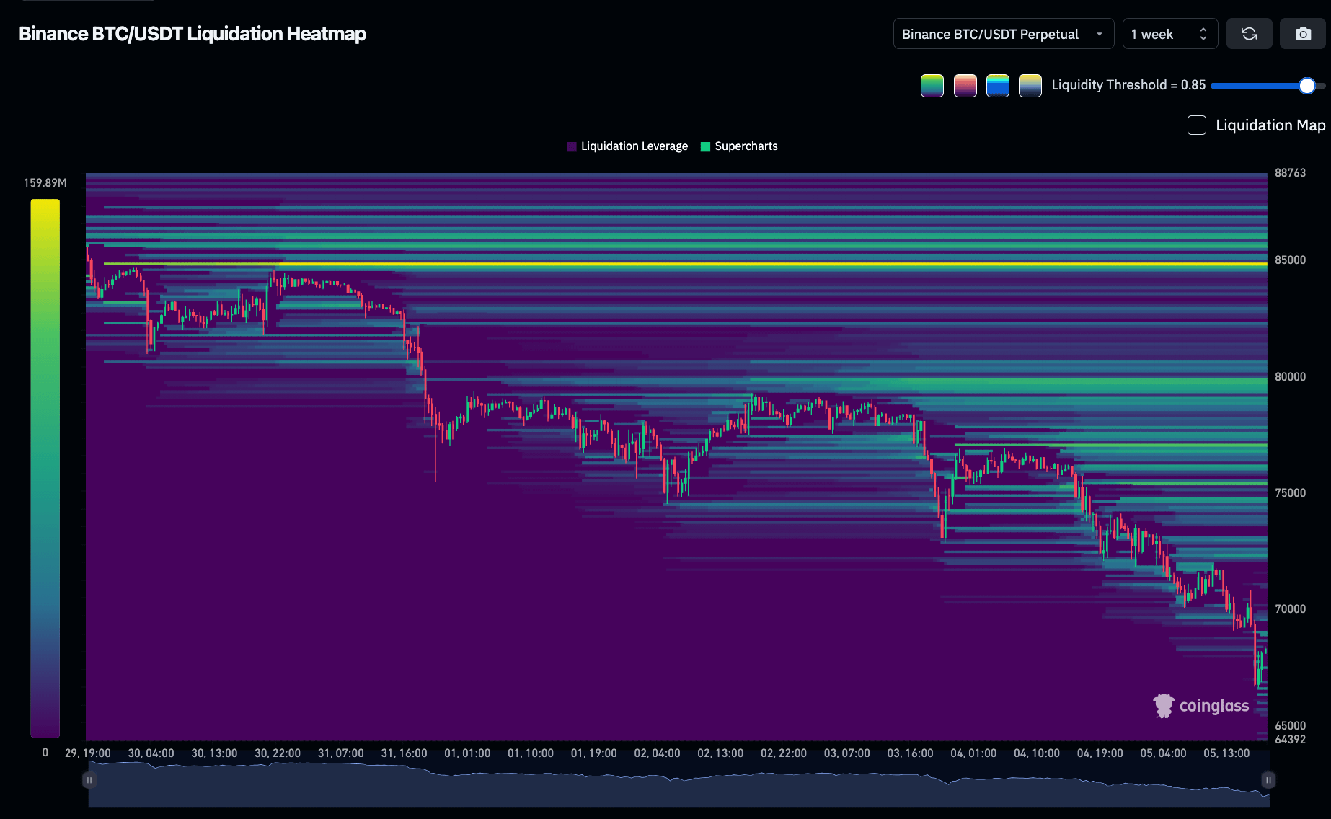1331x819 pixels.
Task: Click the 80000 price axis label
Action: 1290,377
